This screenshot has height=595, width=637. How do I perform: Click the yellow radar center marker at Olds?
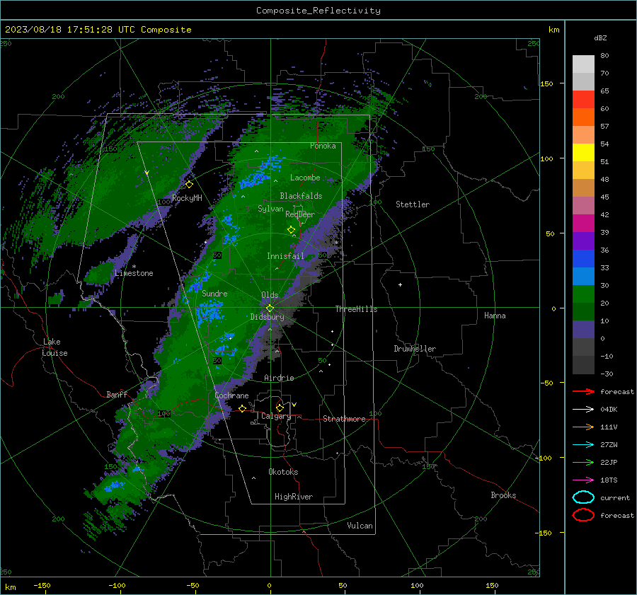click(270, 308)
